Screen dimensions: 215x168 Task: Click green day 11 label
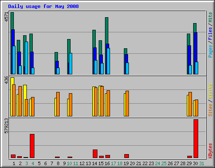click(76, 163)
